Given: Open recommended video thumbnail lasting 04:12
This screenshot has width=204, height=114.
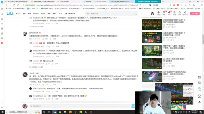Looking at the screenshot, I should click(152, 77).
